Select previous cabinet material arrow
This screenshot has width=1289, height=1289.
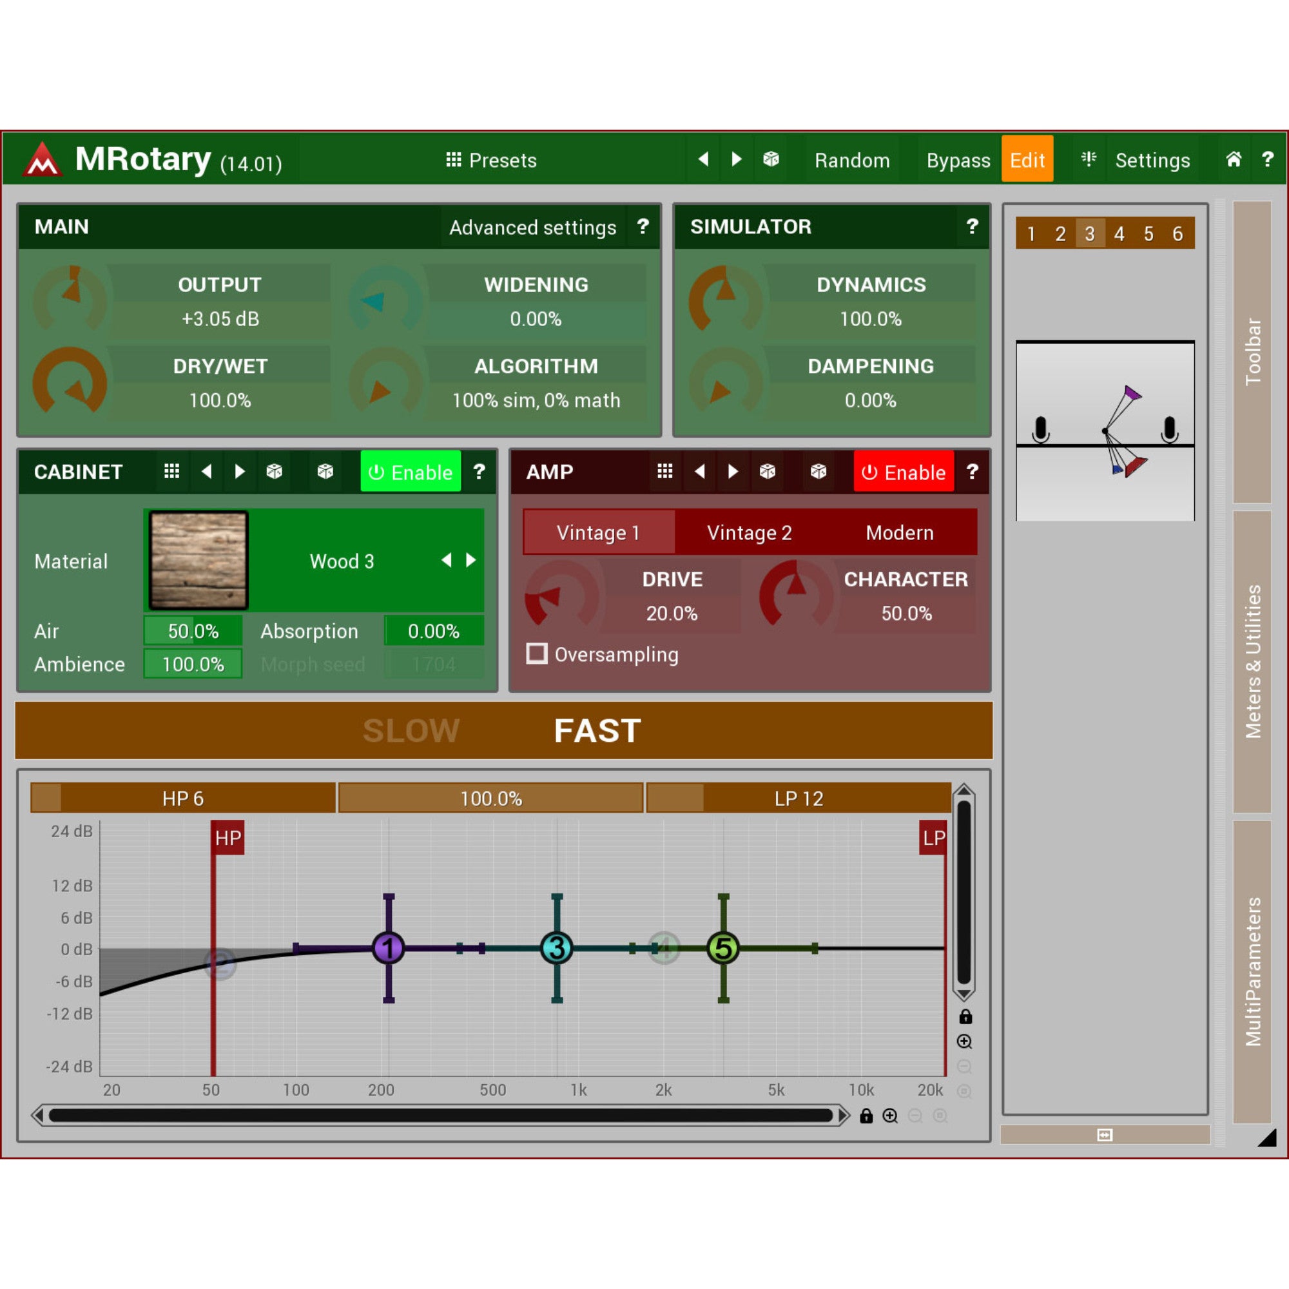click(447, 561)
